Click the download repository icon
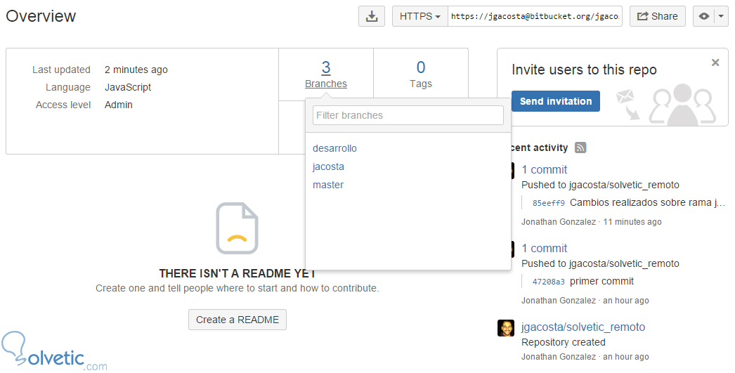The width and height of the screenshot is (735, 373). tap(372, 16)
